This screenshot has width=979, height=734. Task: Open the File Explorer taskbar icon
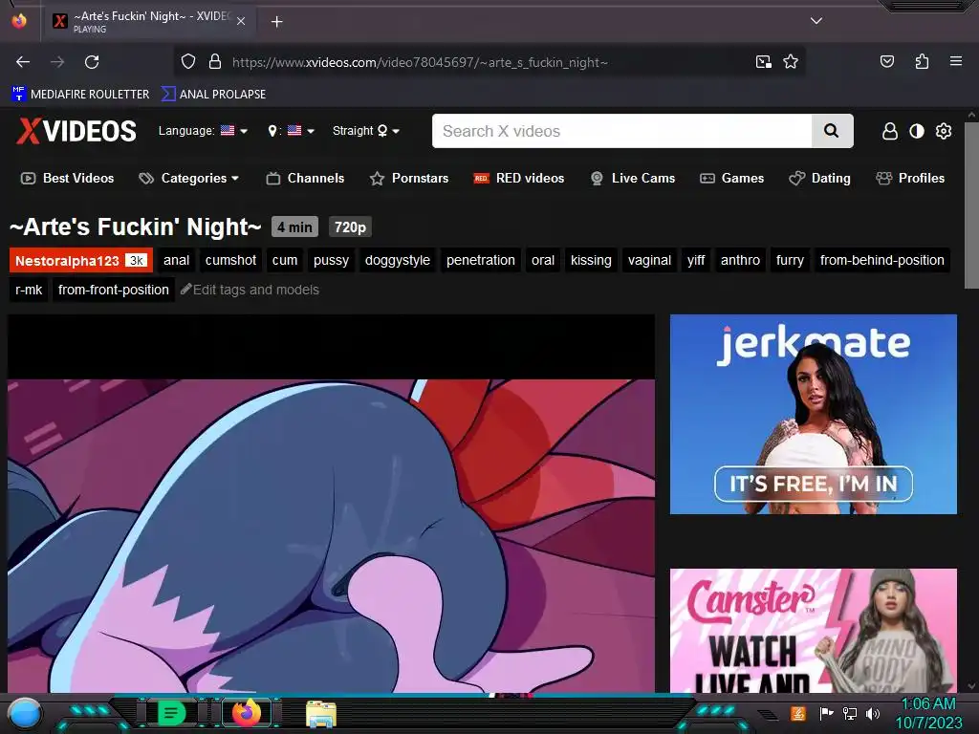321,714
